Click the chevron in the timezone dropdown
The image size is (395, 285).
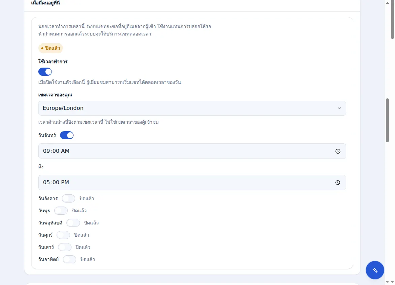(x=339, y=108)
